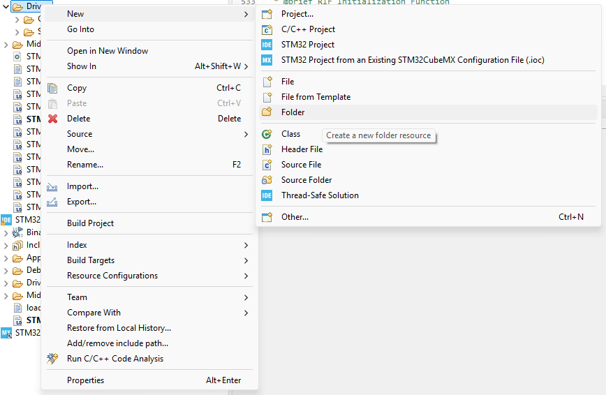This screenshot has height=395, width=606.
Task: Click the new Project icon in submenu
Action: [x=267, y=14]
